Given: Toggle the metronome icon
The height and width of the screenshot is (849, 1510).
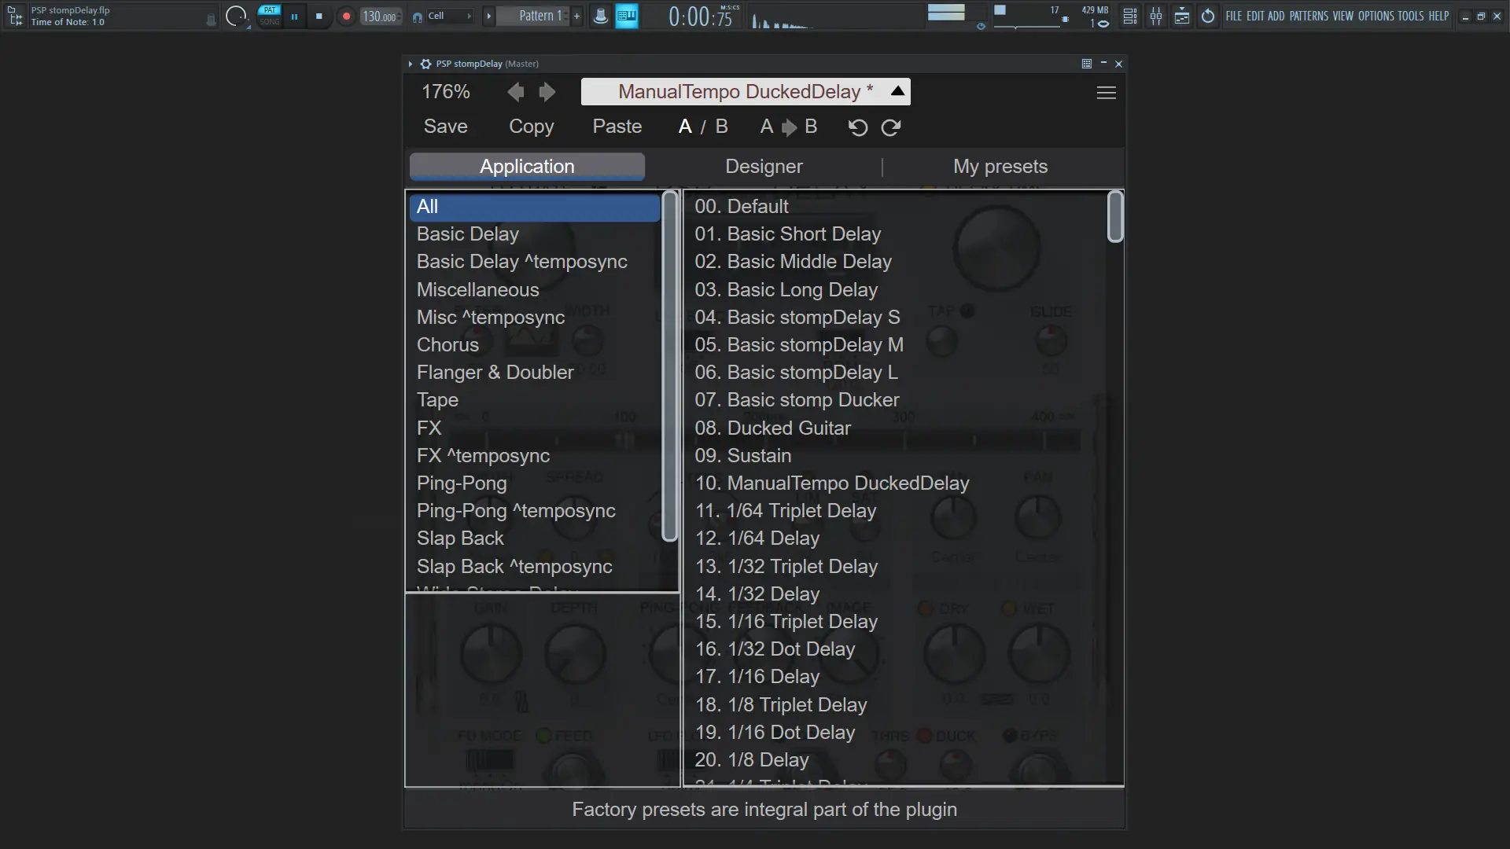Looking at the screenshot, I should click(x=600, y=16).
